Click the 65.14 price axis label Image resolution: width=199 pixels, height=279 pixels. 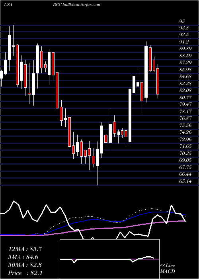click(185, 181)
